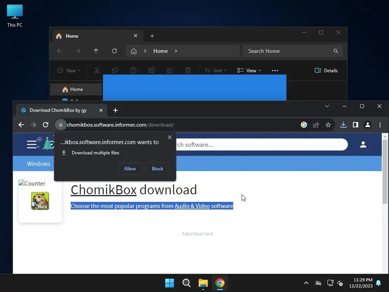Open the Sort dropdown in Explorer
The image size is (389, 292).
[215, 70]
